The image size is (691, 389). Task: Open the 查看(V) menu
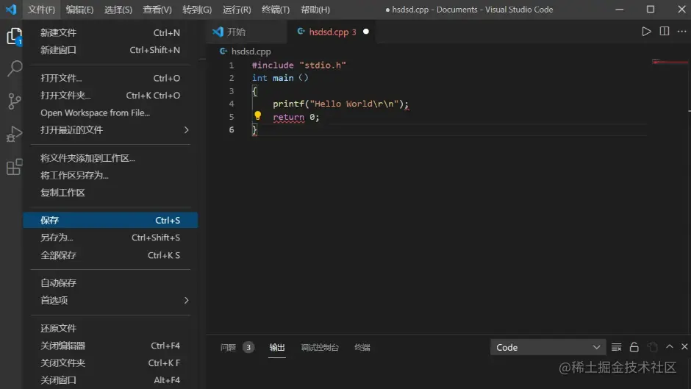tap(157, 10)
